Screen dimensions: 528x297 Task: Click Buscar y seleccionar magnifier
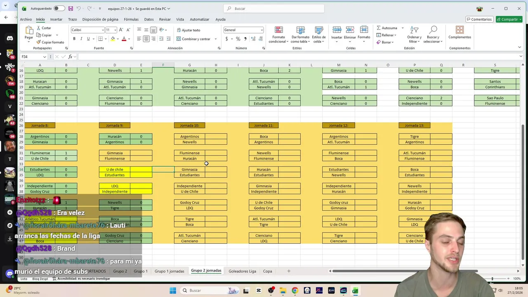click(x=433, y=30)
